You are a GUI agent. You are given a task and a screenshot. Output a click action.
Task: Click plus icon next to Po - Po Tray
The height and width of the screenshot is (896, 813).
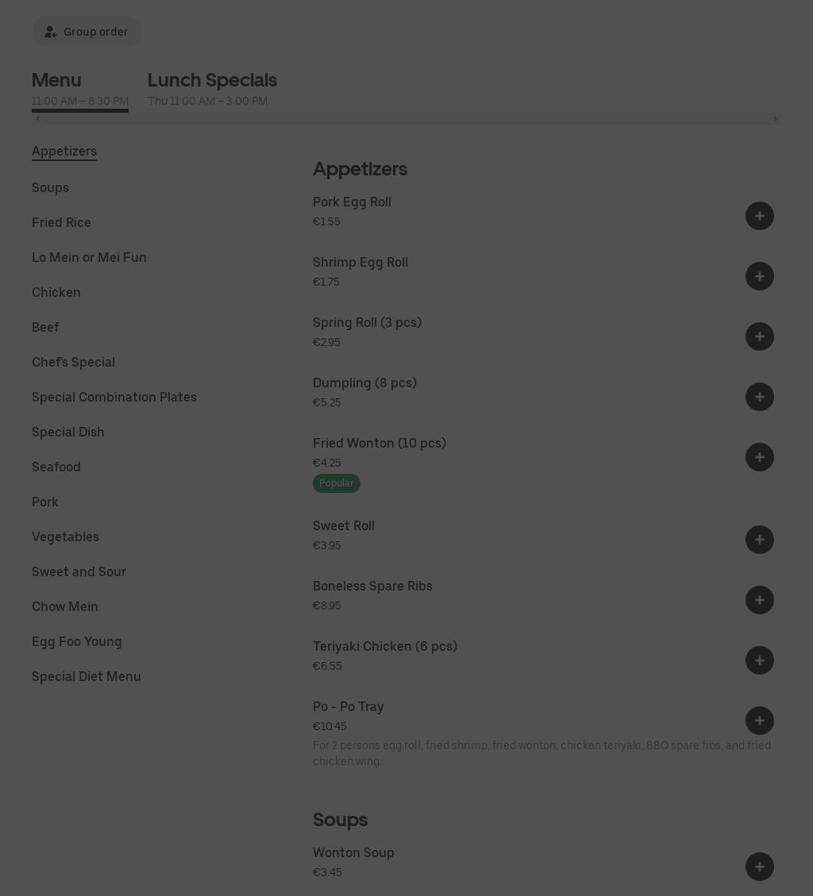click(759, 721)
